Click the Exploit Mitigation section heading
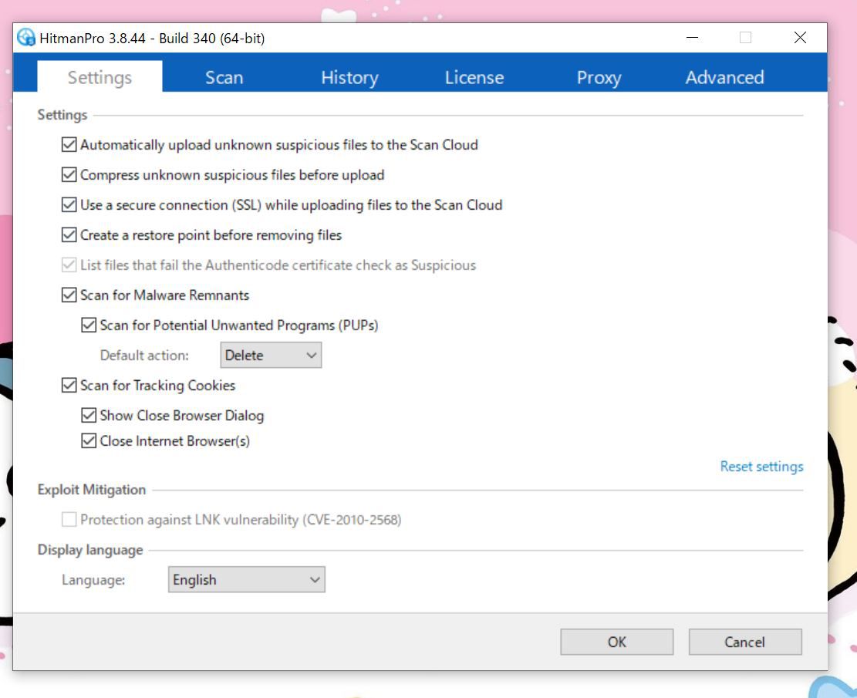Image resolution: width=857 pixels, height=698 pixels. (91, 490)
